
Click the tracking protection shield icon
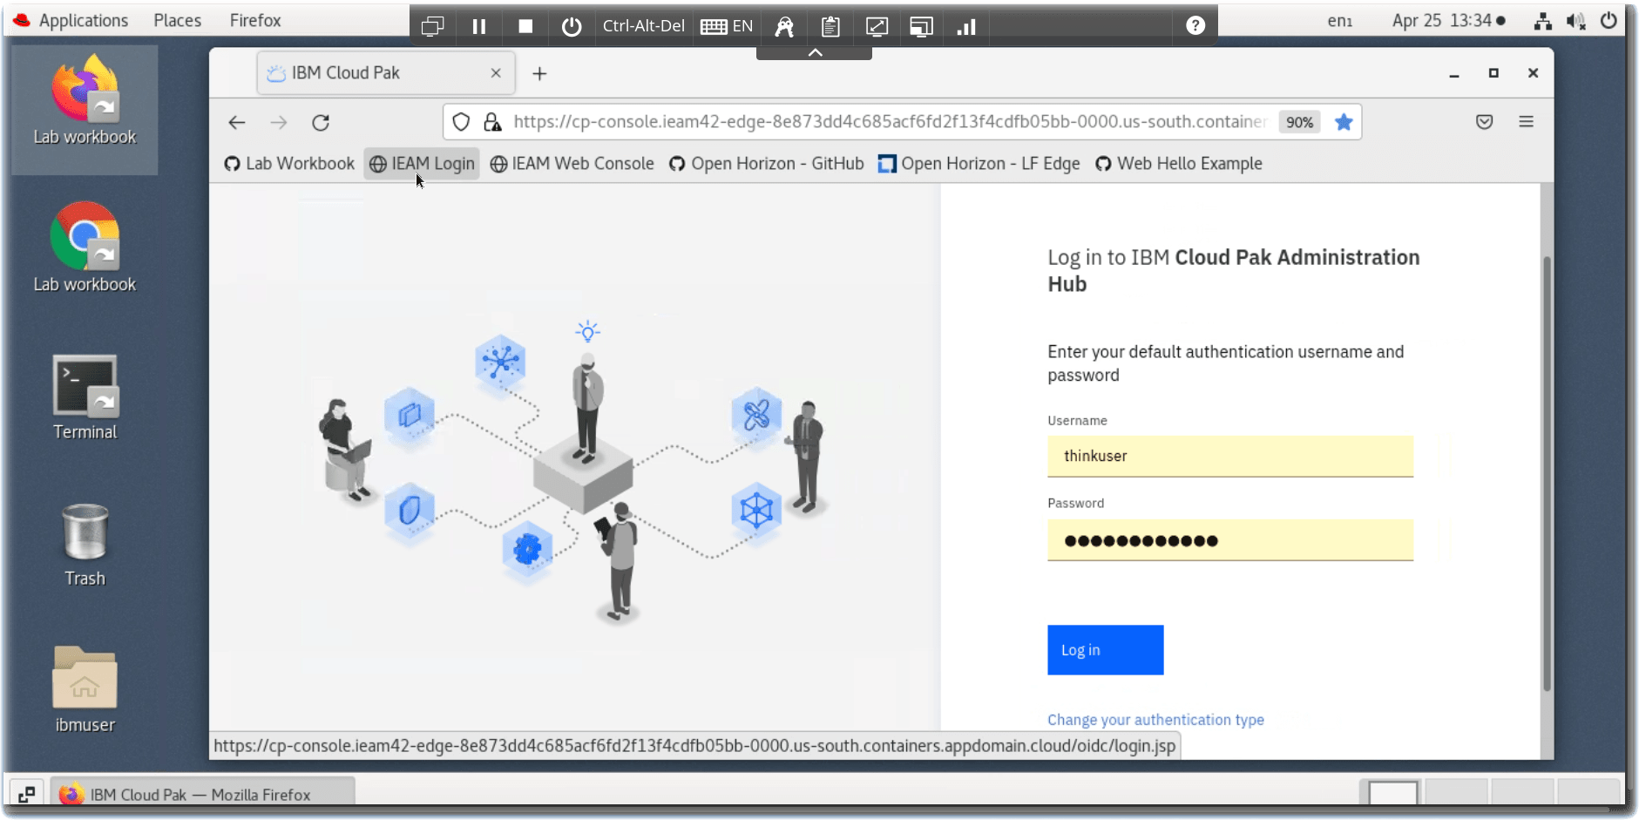point(462,122)
